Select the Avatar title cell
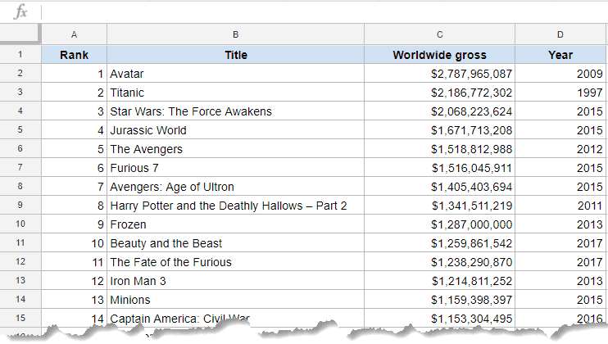 tap(235, 74)
